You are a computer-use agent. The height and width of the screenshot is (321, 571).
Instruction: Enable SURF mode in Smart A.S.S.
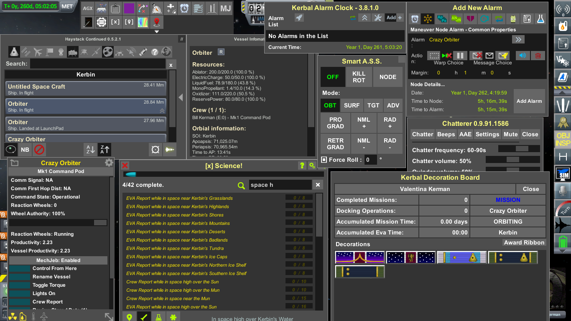click(x=352, y=105)
